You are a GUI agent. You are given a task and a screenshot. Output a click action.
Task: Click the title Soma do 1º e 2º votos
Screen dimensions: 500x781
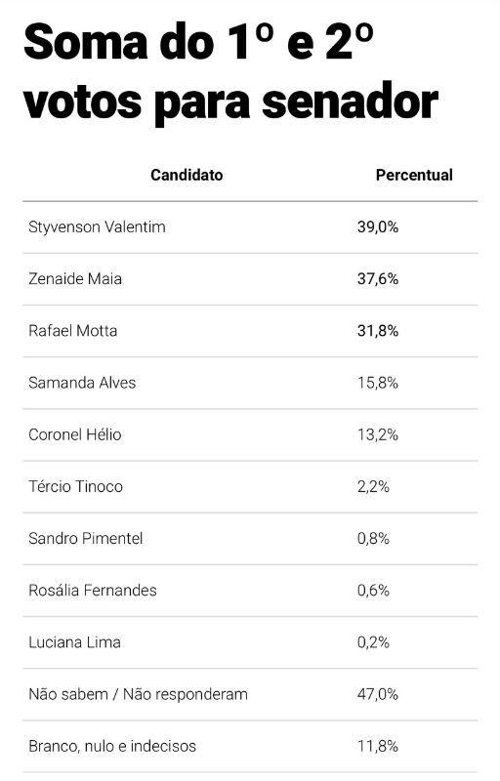231,72
